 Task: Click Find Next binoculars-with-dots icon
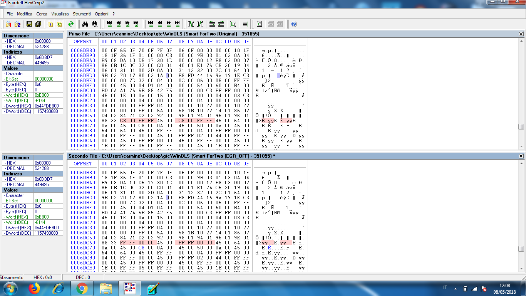point(95,24)
